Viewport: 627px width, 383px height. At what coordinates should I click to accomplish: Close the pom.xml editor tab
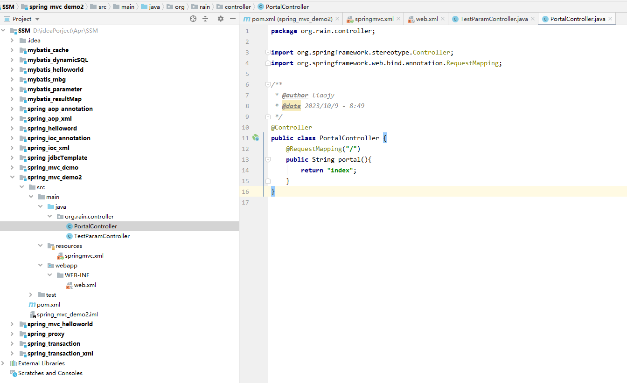tap(337, 19)
